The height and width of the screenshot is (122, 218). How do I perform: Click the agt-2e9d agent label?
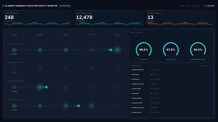click(x=14, y=91)
